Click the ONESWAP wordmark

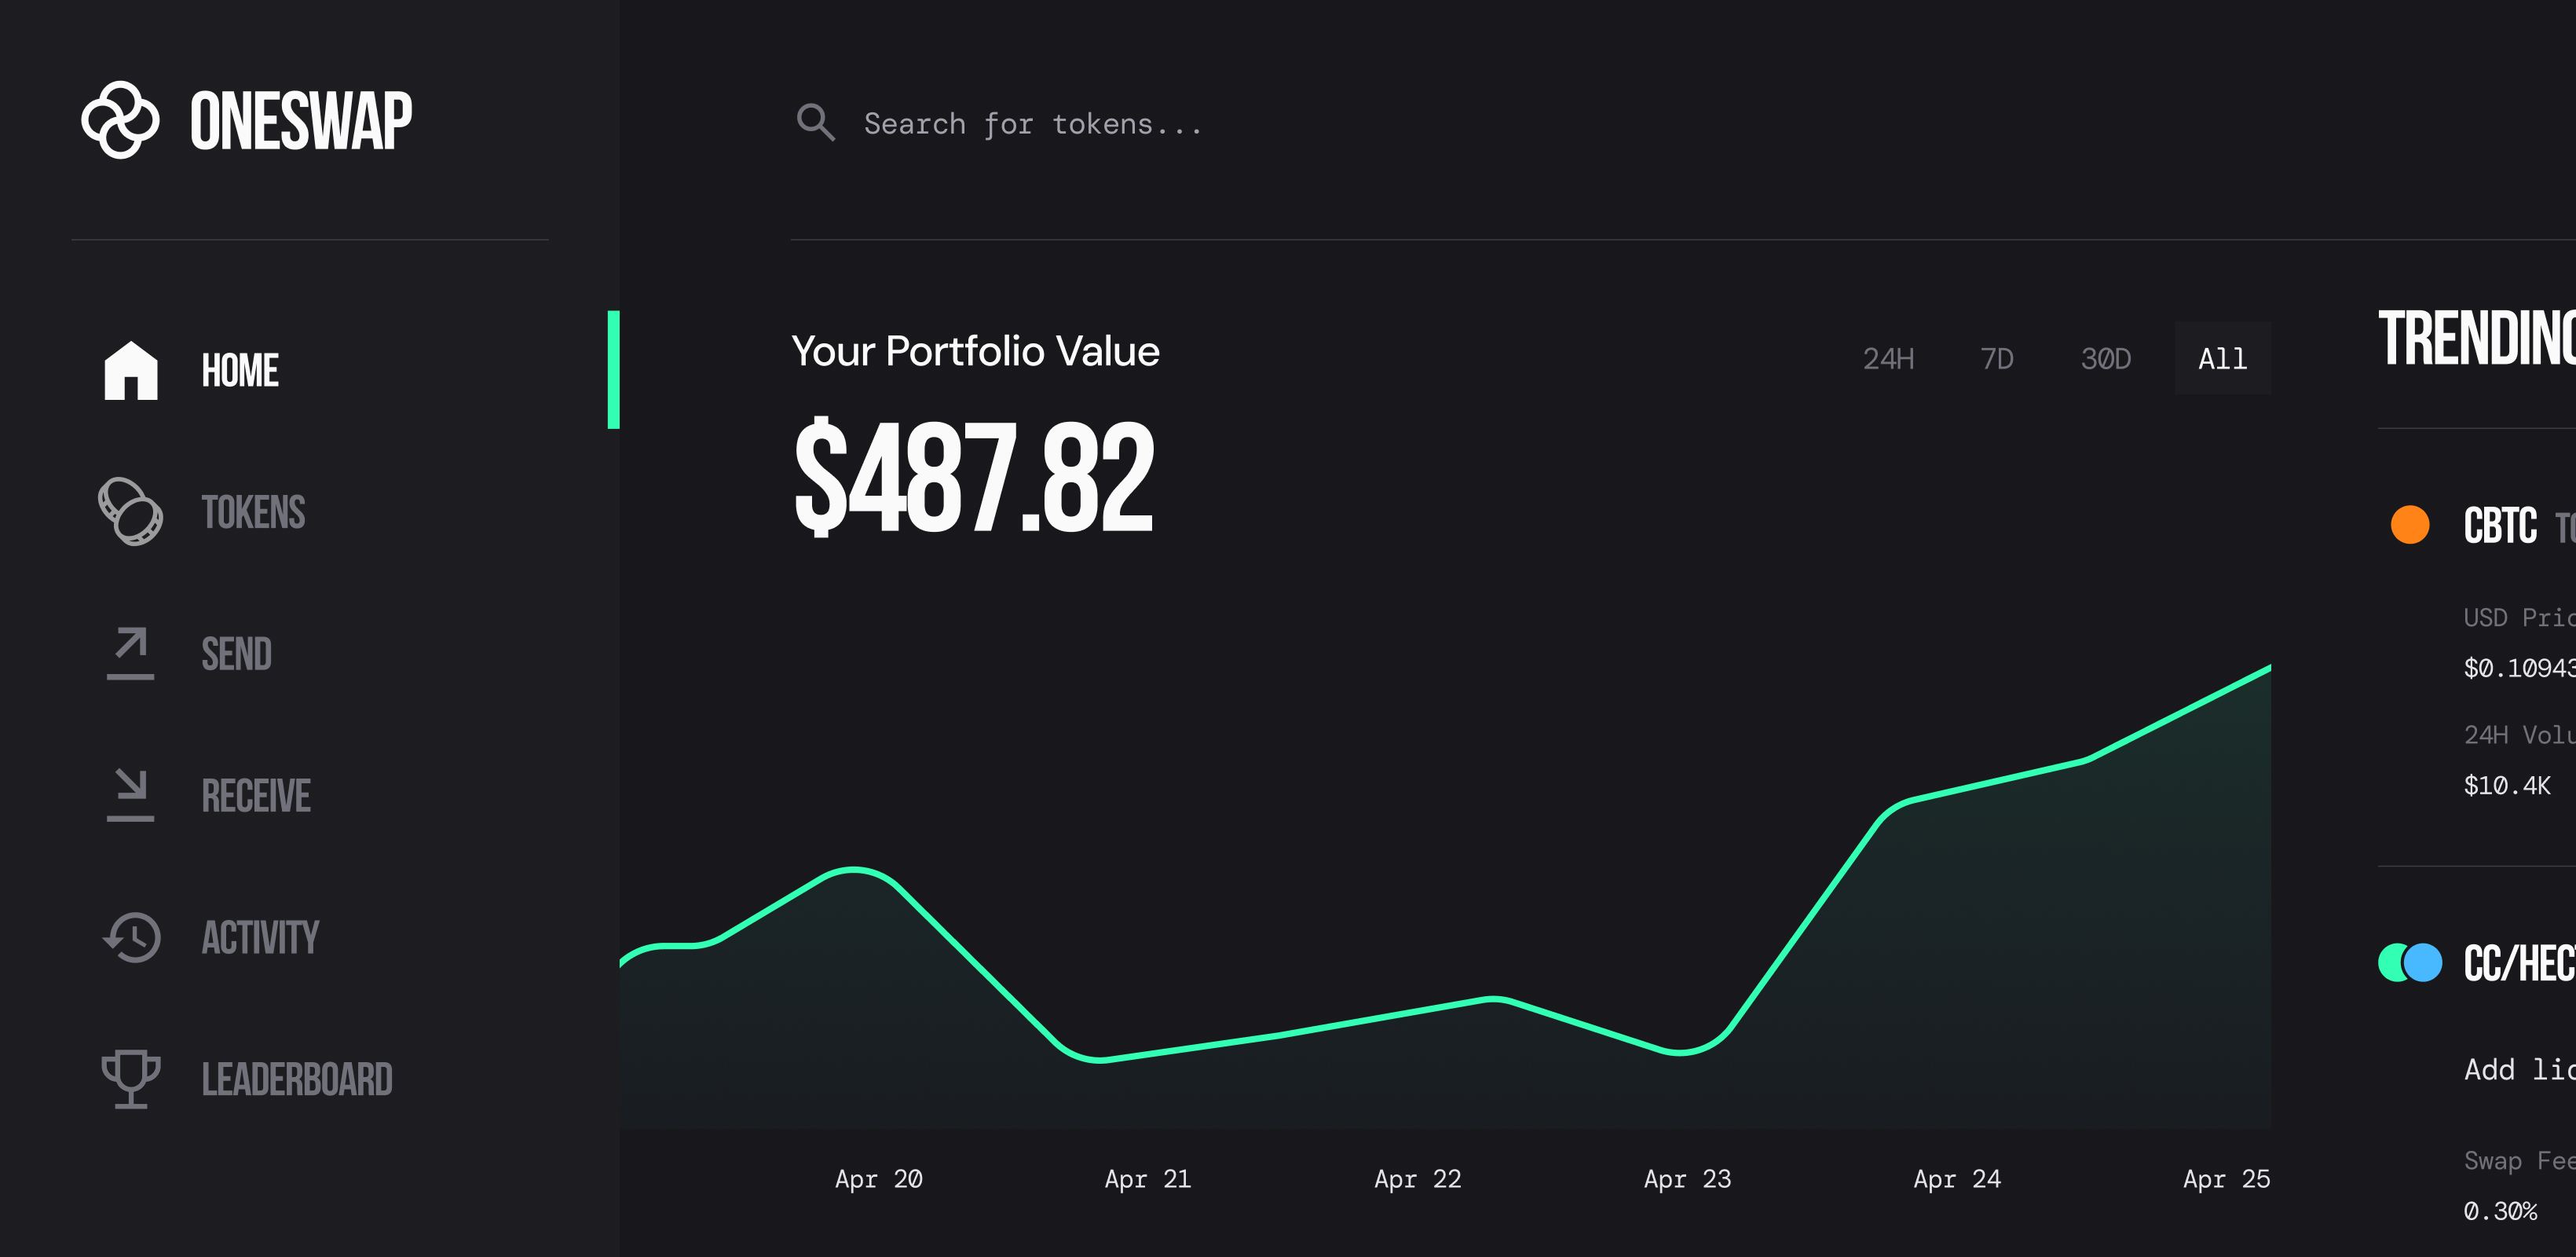pyautogui.click(x=301, y=121)
